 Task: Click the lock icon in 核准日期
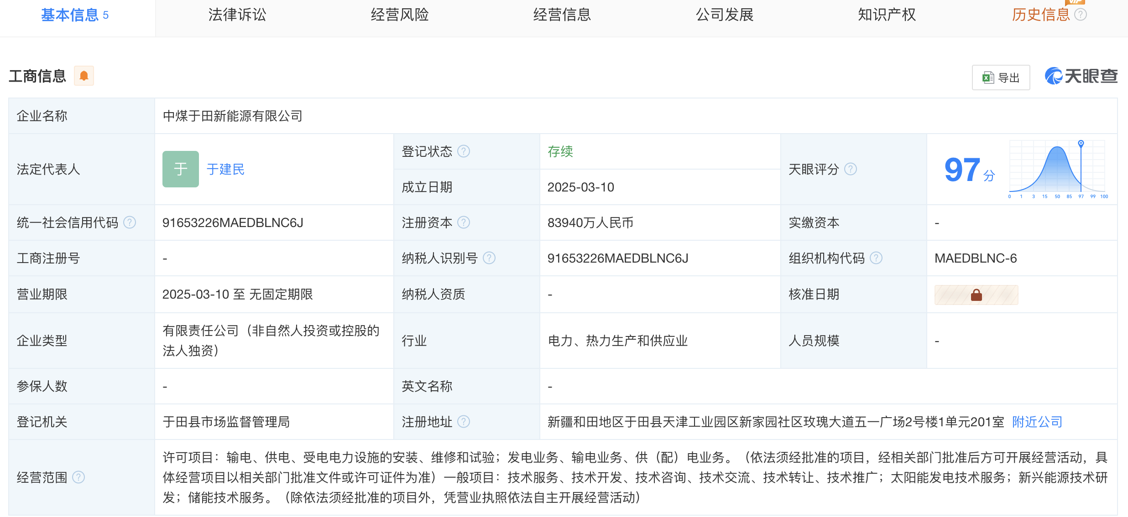[x=976, y=295]
